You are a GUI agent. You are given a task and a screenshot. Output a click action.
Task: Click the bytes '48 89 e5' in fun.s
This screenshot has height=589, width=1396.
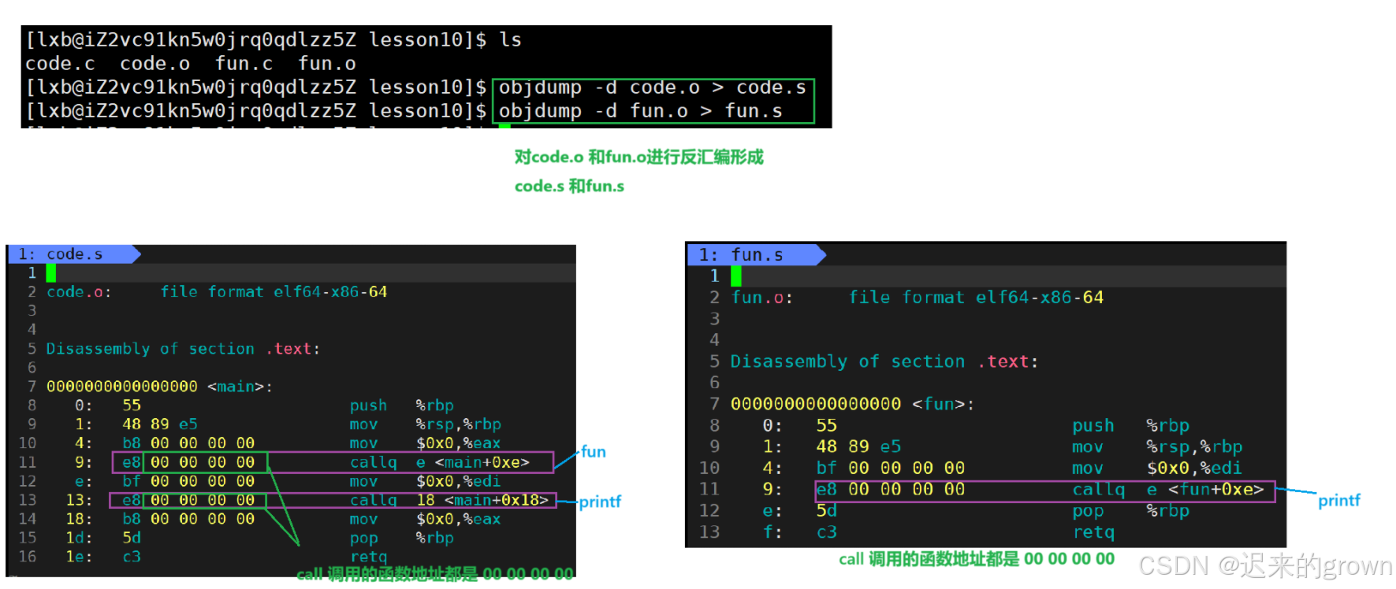[x=858, y=446]
